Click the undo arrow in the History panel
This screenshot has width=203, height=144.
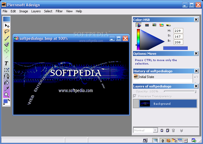(x=196, y=77)
